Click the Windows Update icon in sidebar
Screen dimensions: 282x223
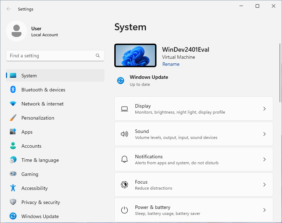(x=13, y=216)
